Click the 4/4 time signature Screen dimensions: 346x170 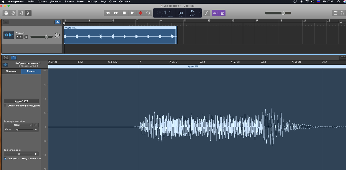[192, 11]
